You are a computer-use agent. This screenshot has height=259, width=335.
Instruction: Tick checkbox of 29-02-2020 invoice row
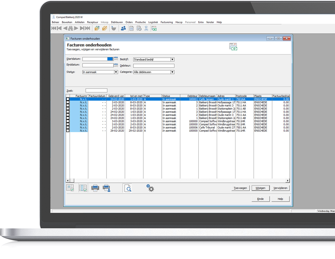pyautogui.click(x=68, y=131)
